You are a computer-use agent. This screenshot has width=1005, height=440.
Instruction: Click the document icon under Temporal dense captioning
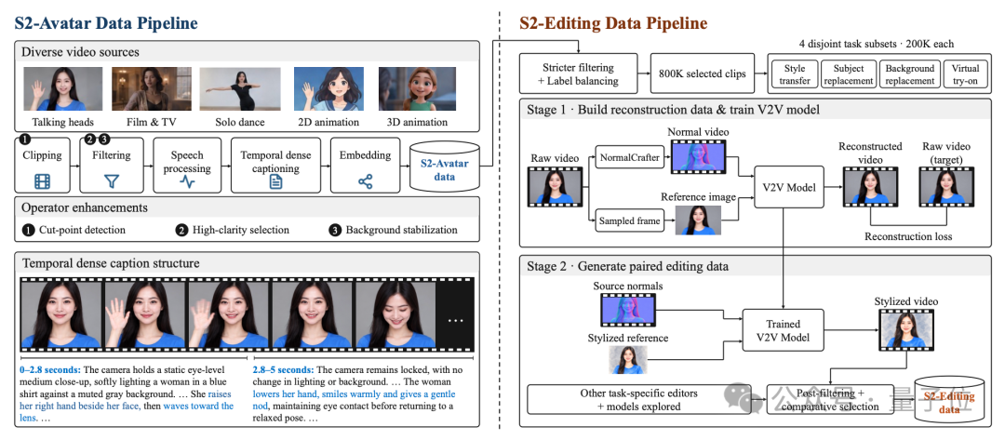[x=275, y=182]
